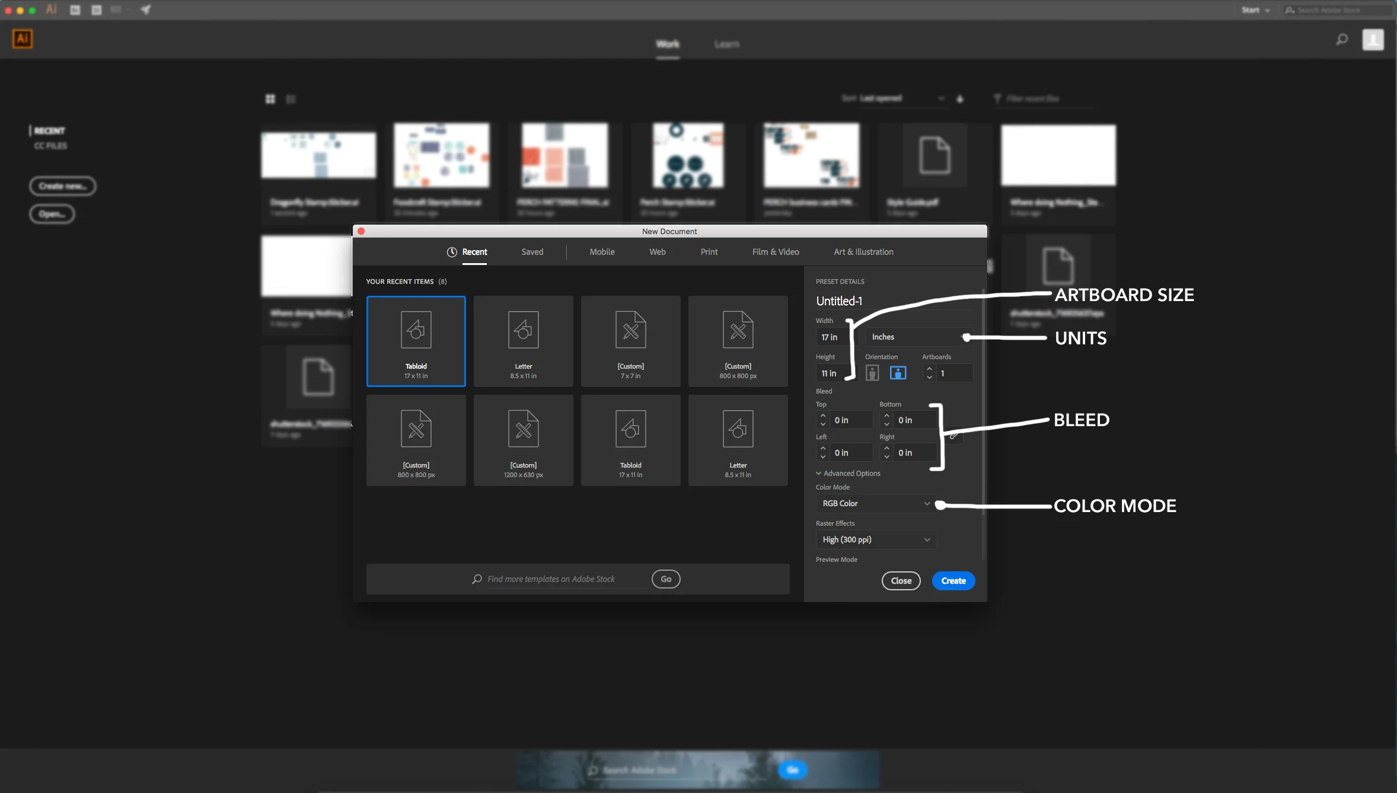Open the Web presets tab
1397x793 pixels.
[657, 252]
